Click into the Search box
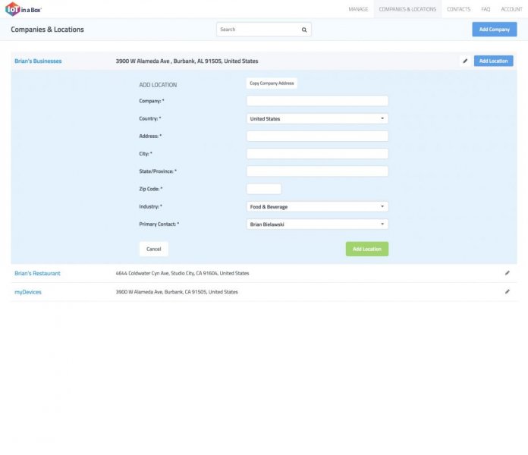The height and width of the screenshot is (455, 528). [258, 30]
